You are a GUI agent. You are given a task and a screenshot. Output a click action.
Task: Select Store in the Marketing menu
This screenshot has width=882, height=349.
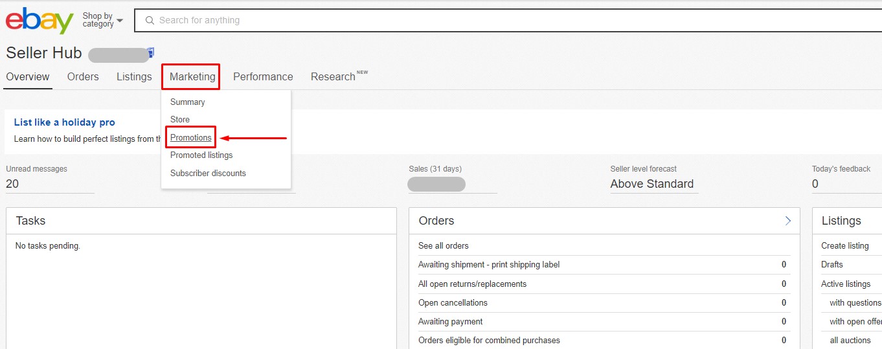180,119
